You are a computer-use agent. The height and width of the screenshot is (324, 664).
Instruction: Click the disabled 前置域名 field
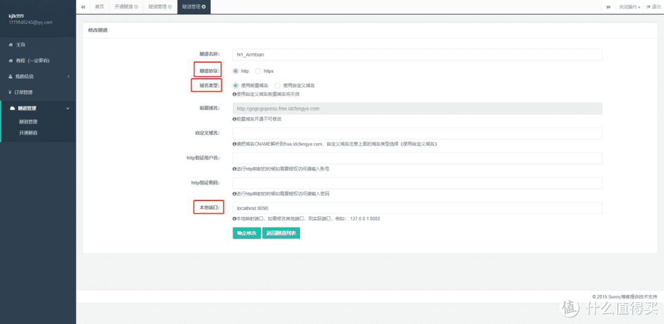point(417,108)
